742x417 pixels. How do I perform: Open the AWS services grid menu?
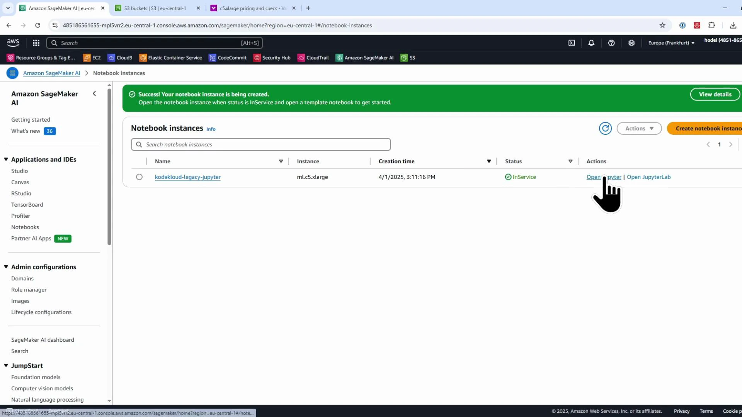coord(36,43)
